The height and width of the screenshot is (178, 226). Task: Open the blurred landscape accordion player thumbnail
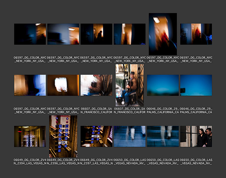96,85
